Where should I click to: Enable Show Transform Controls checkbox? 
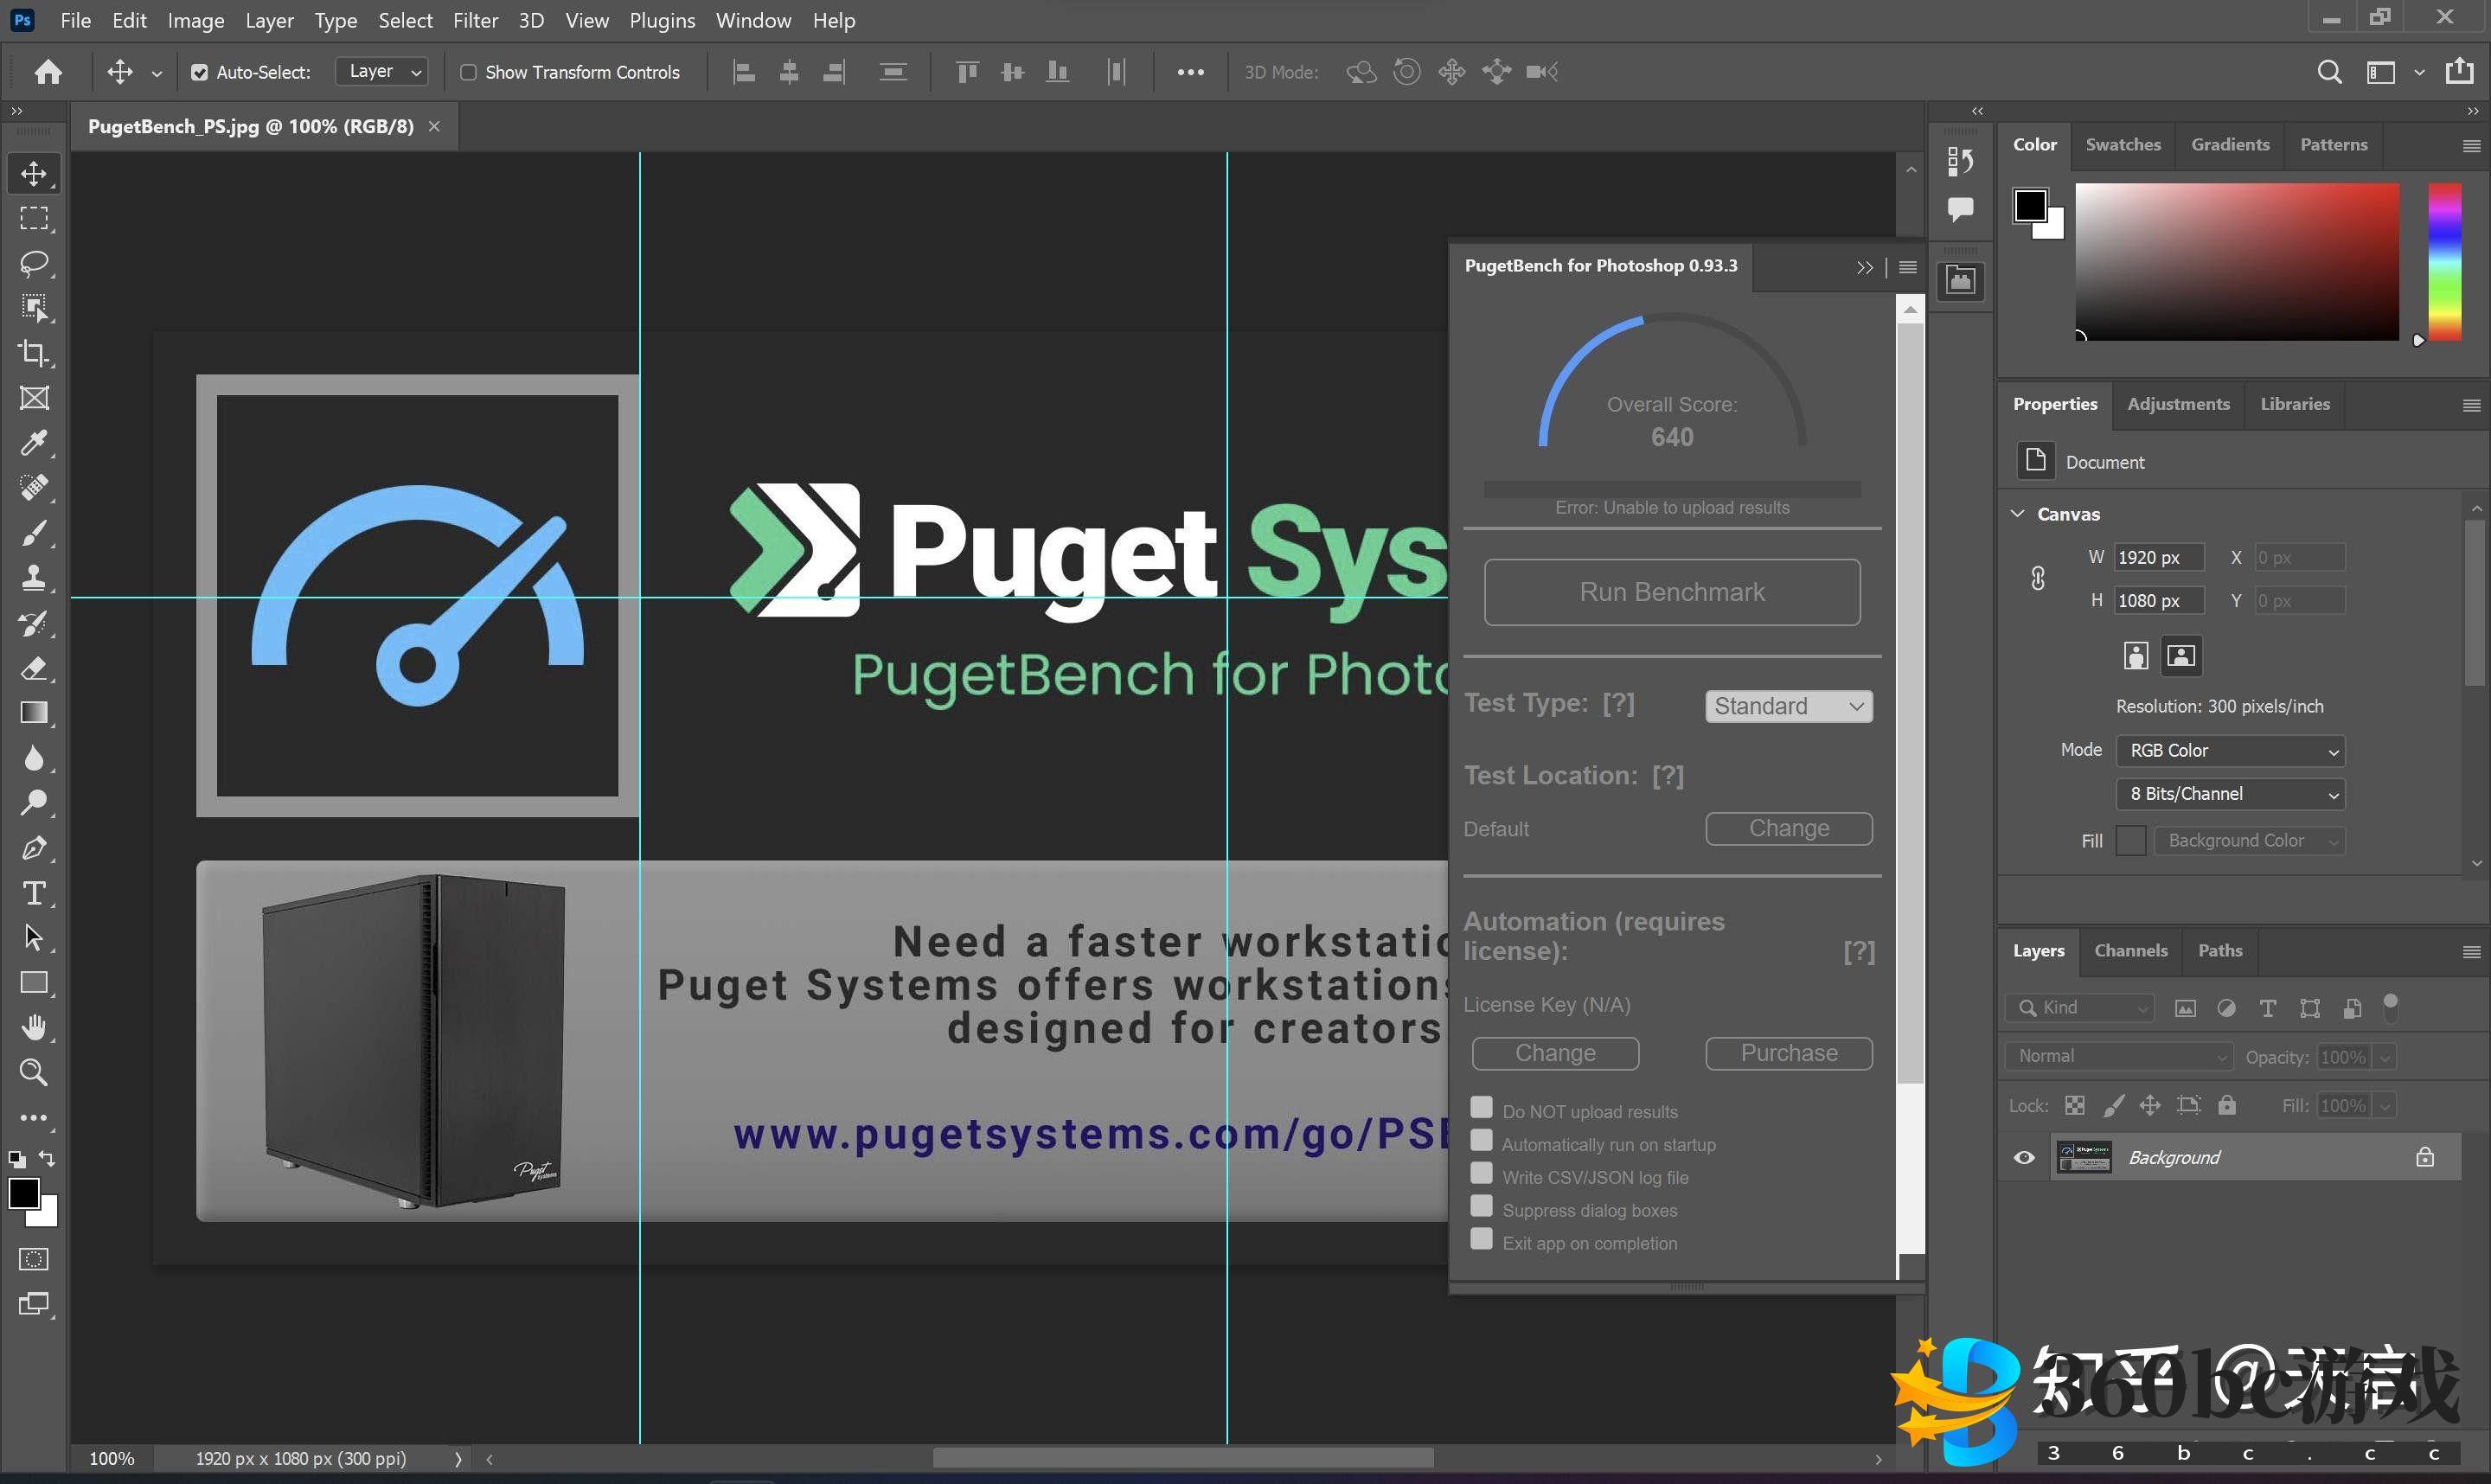[468, 72]
